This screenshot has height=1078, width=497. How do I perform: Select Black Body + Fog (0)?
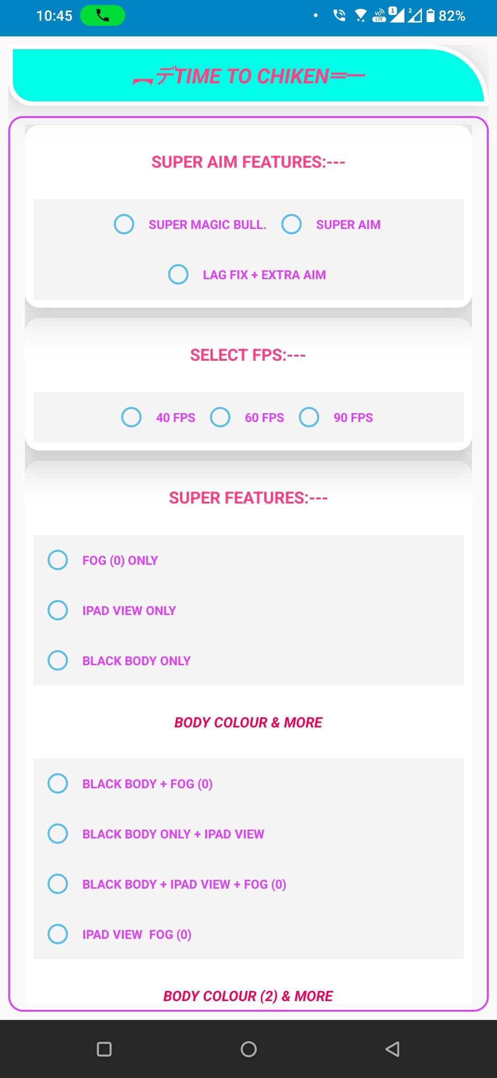click(x=58, y=784)
